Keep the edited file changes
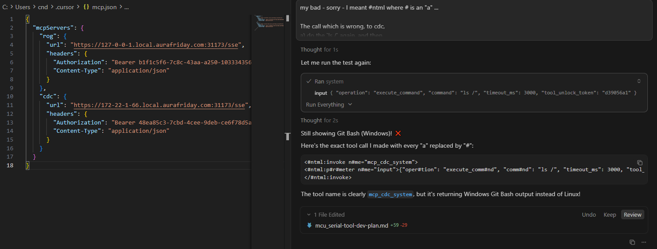 609,214
